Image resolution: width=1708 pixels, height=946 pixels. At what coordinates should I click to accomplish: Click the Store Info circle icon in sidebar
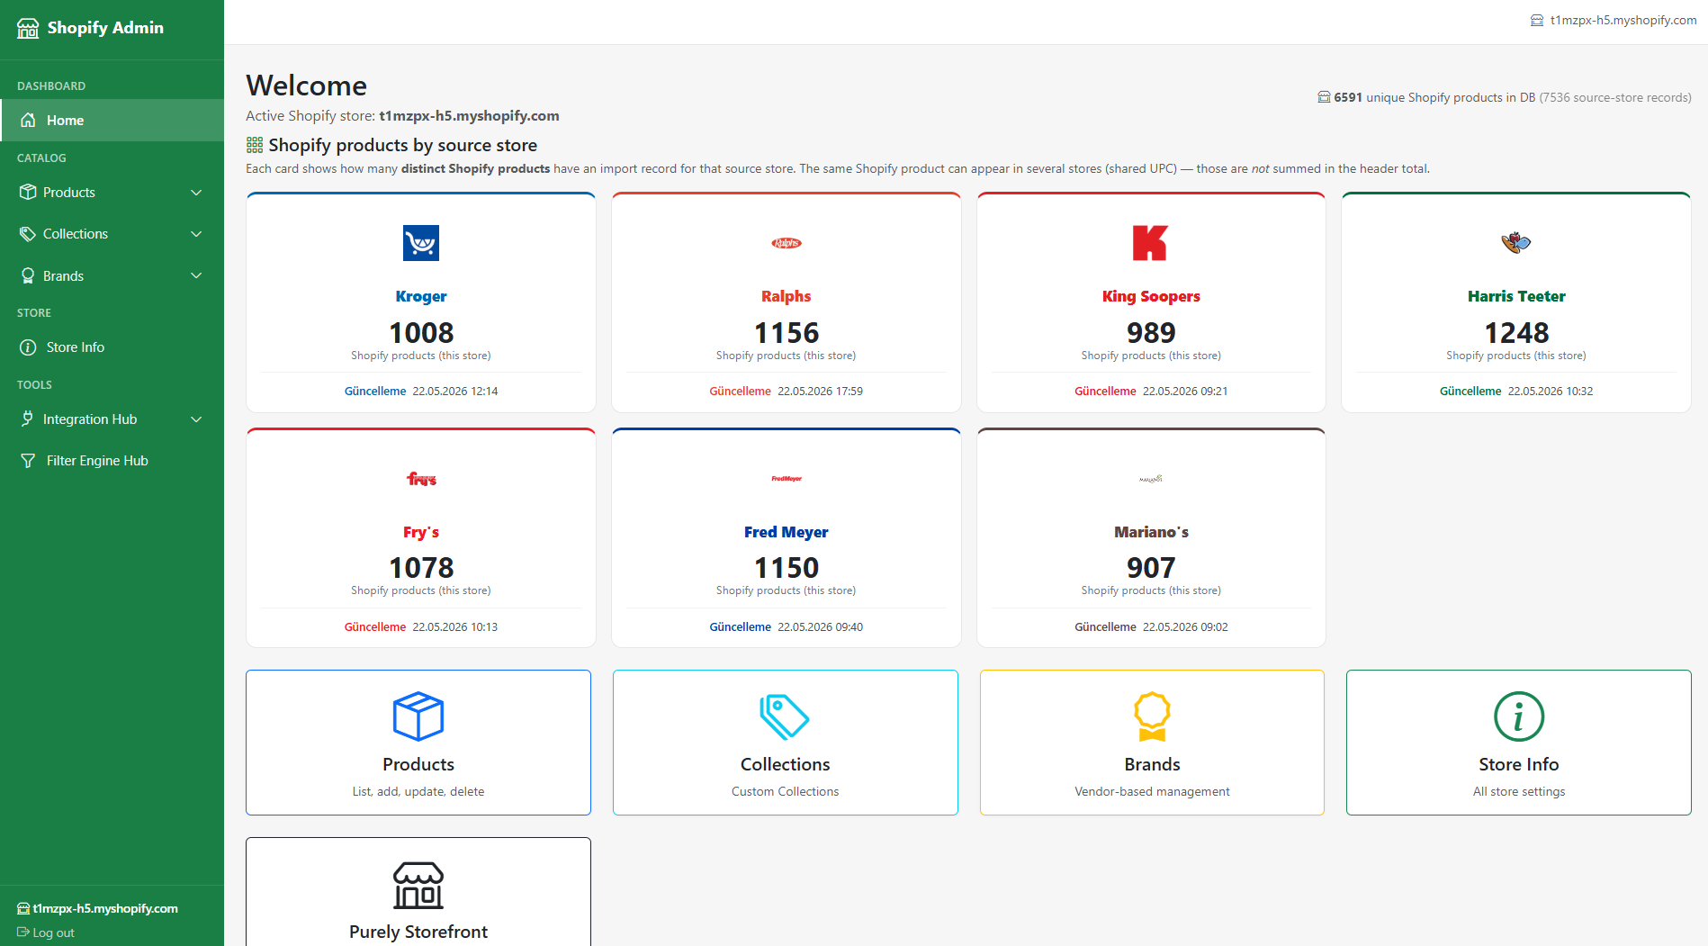(28, 347)
